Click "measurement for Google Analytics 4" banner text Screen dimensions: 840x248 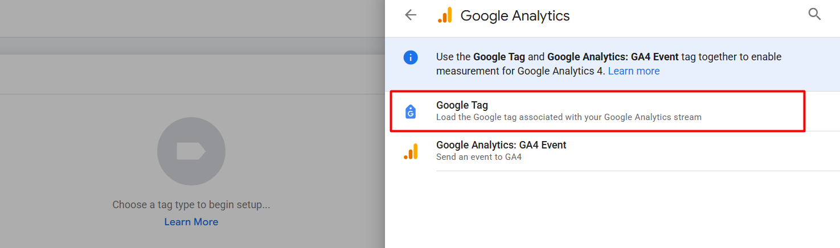[x=520, y=71]
